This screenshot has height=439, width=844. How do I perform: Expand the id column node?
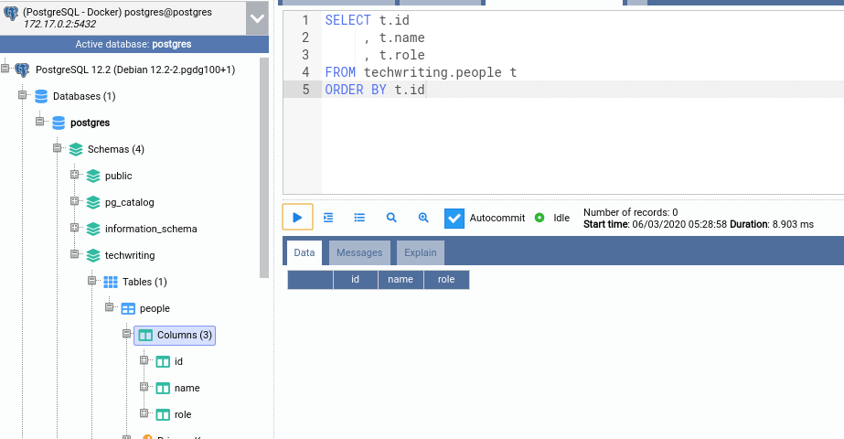pyautogui.click(x=144, y=361)
